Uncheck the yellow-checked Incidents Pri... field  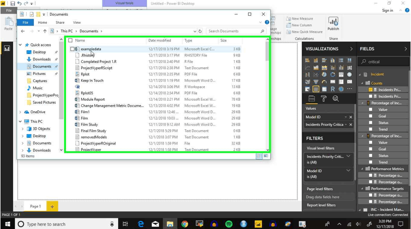click(370, 90)
